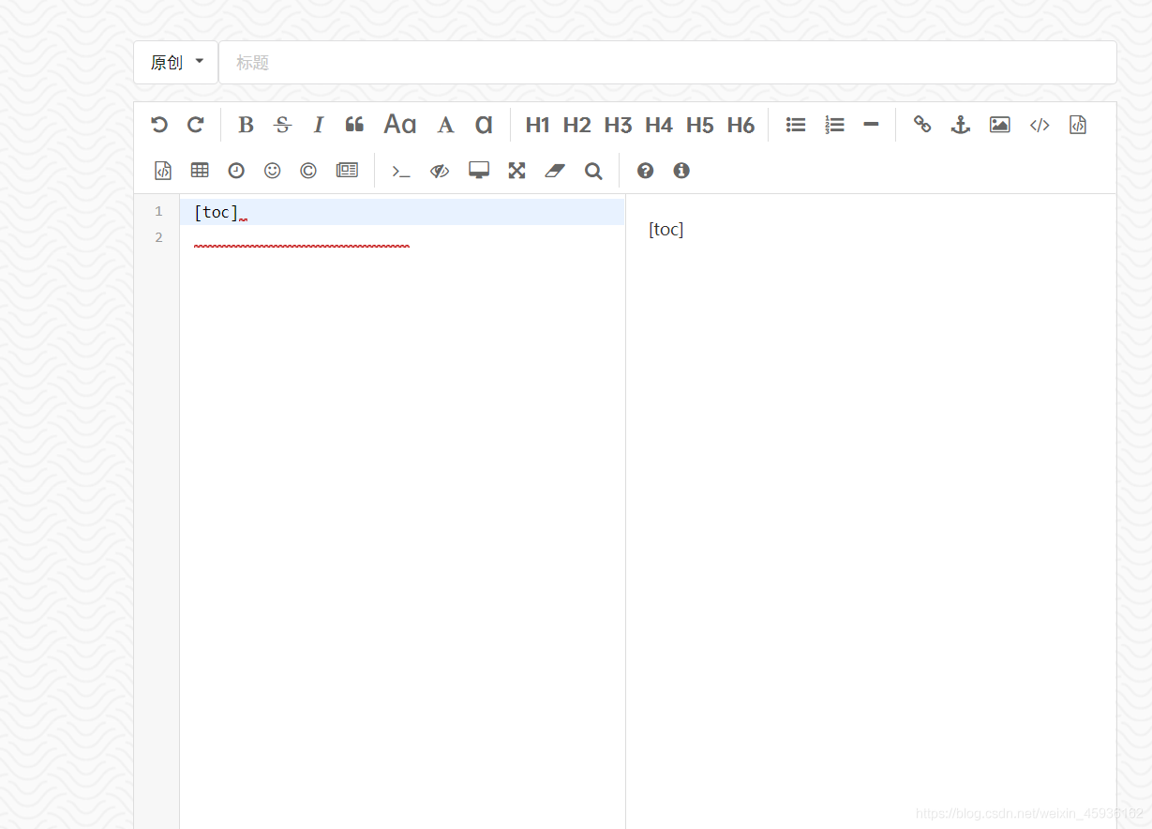Toggle fullscreen editing mode
The image size is (1152, 829).
pyautogui.click(x=516, y=171)
